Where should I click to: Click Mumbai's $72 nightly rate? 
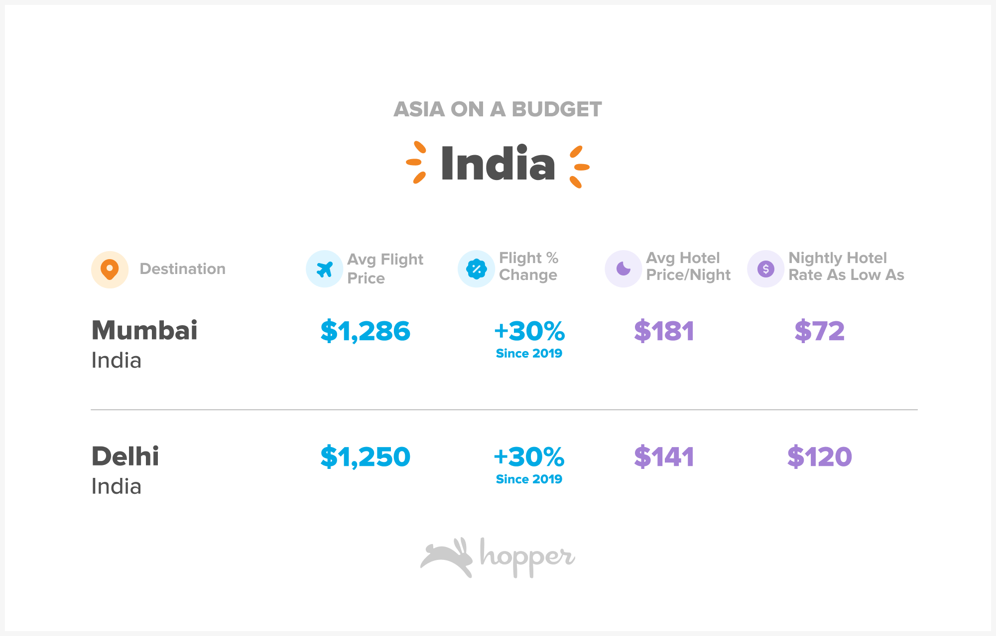click(x=820, y=331)
